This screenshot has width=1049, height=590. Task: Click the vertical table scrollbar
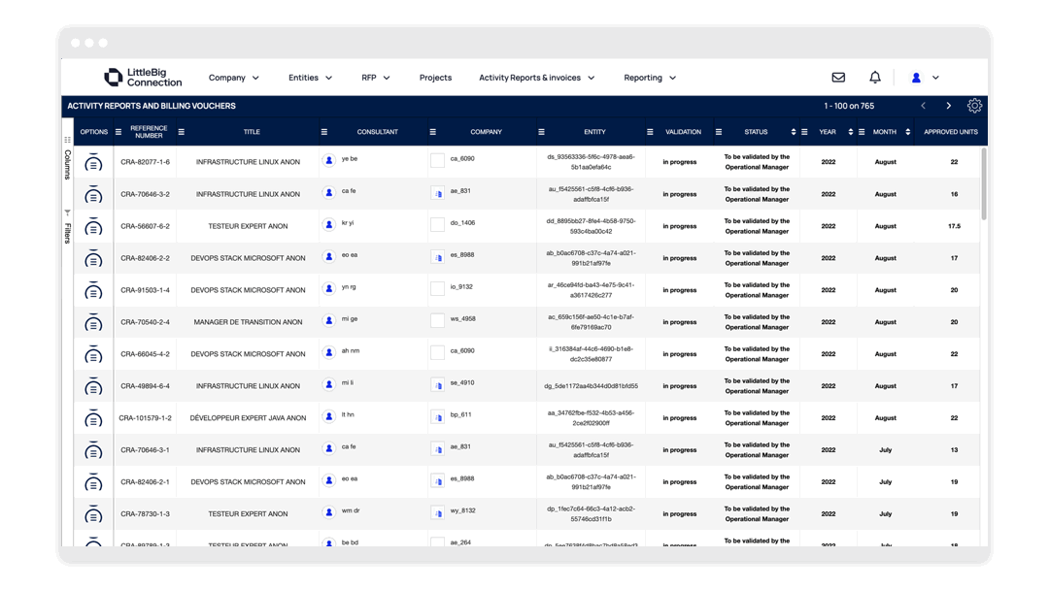[x=983, y=183]
